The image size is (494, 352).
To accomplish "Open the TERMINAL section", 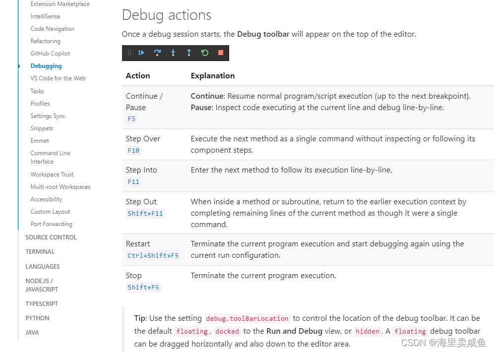I will 40,251.
